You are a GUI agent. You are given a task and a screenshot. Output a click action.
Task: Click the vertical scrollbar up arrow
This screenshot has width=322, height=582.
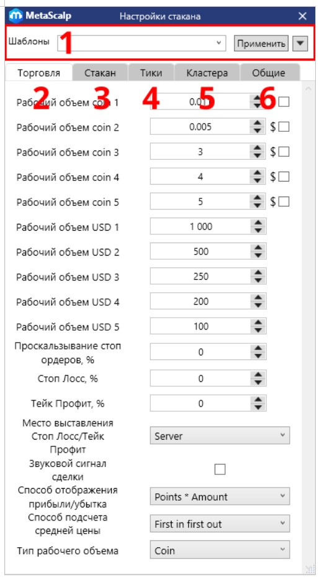click(x=308, y=89)
